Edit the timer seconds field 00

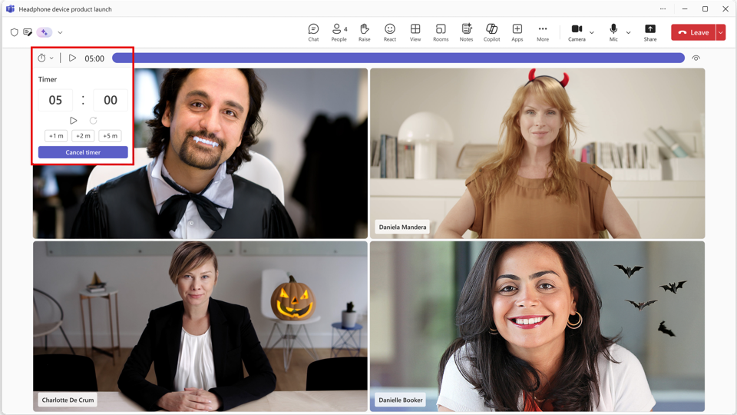click(x=111, y=100)
